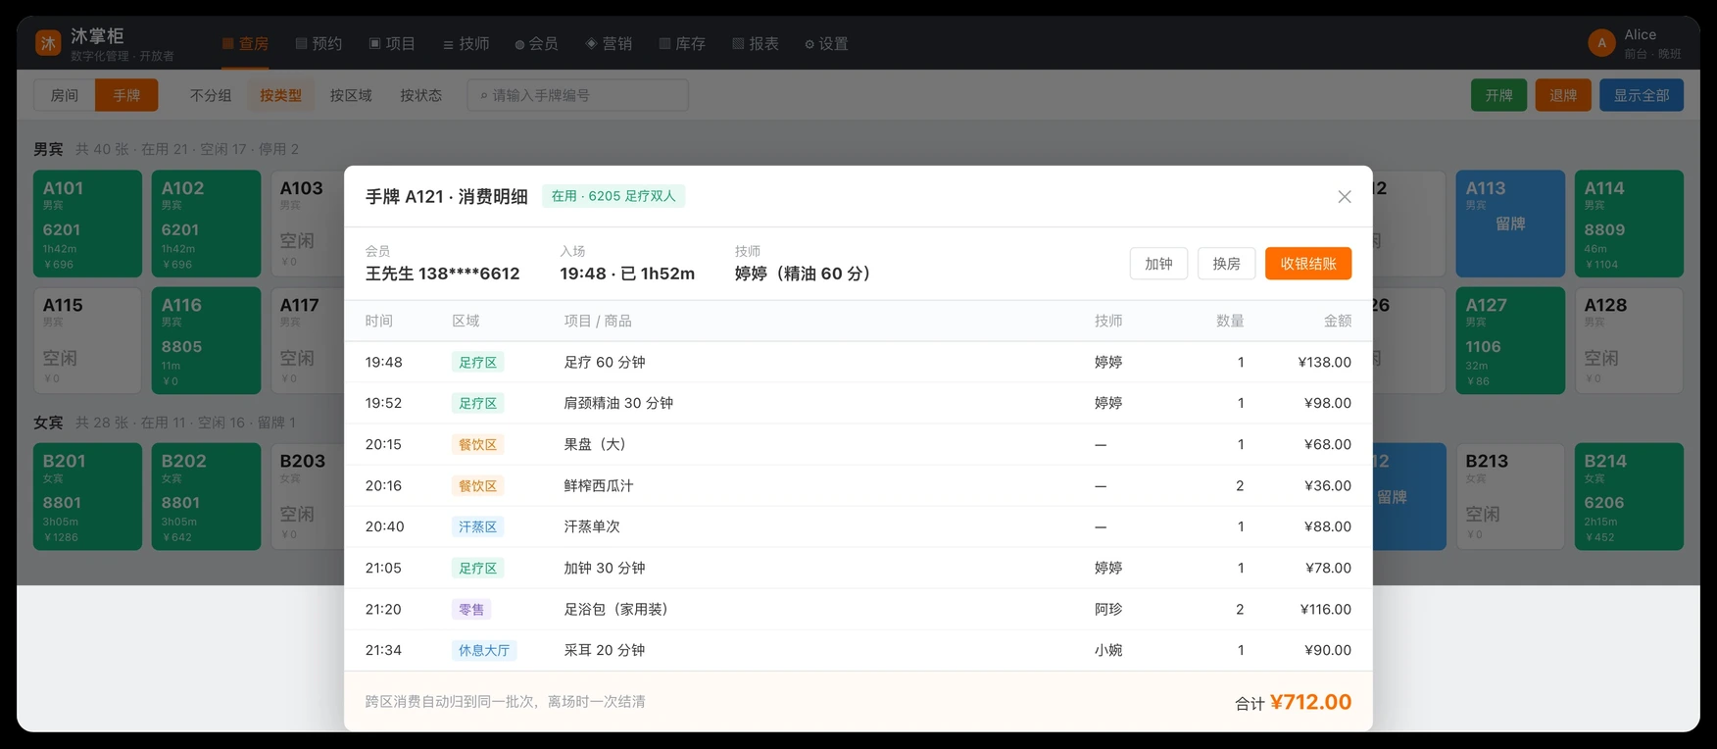This screenshot has height=749, width=1717.
Task: Open the 查房 navigation tab
Action: [x=245, y=44]
